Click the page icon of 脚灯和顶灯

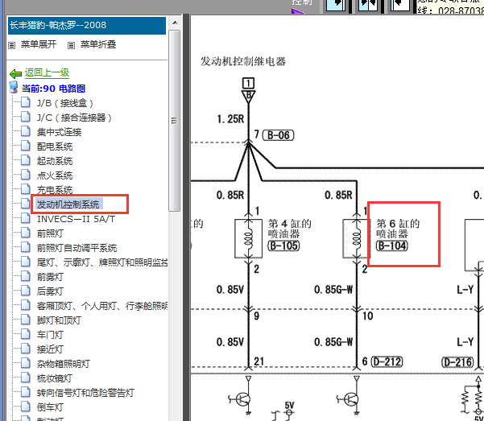click(26, 320)
